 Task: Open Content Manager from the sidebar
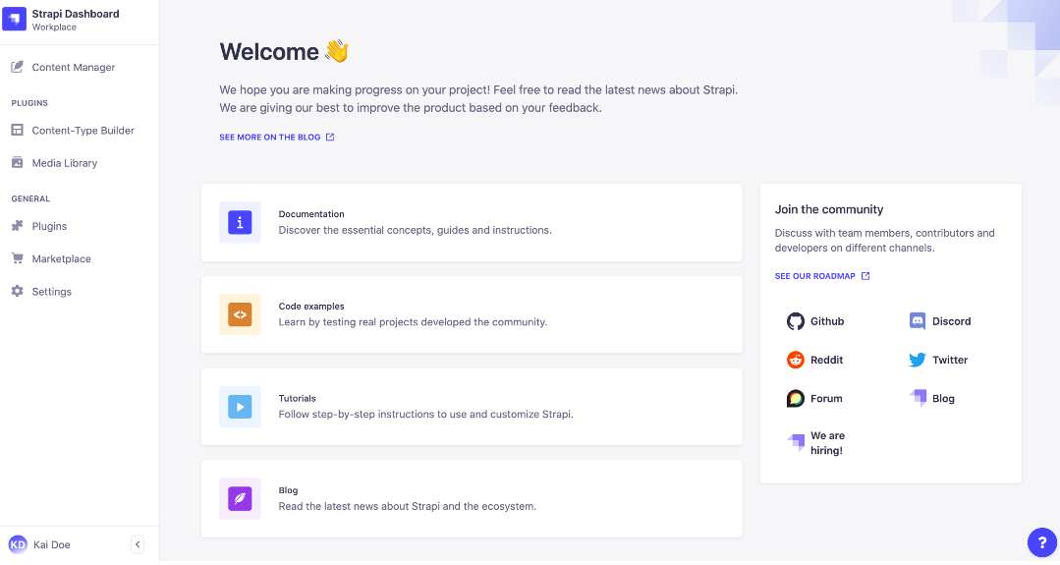pyautogui.click(x=73, y=68)
